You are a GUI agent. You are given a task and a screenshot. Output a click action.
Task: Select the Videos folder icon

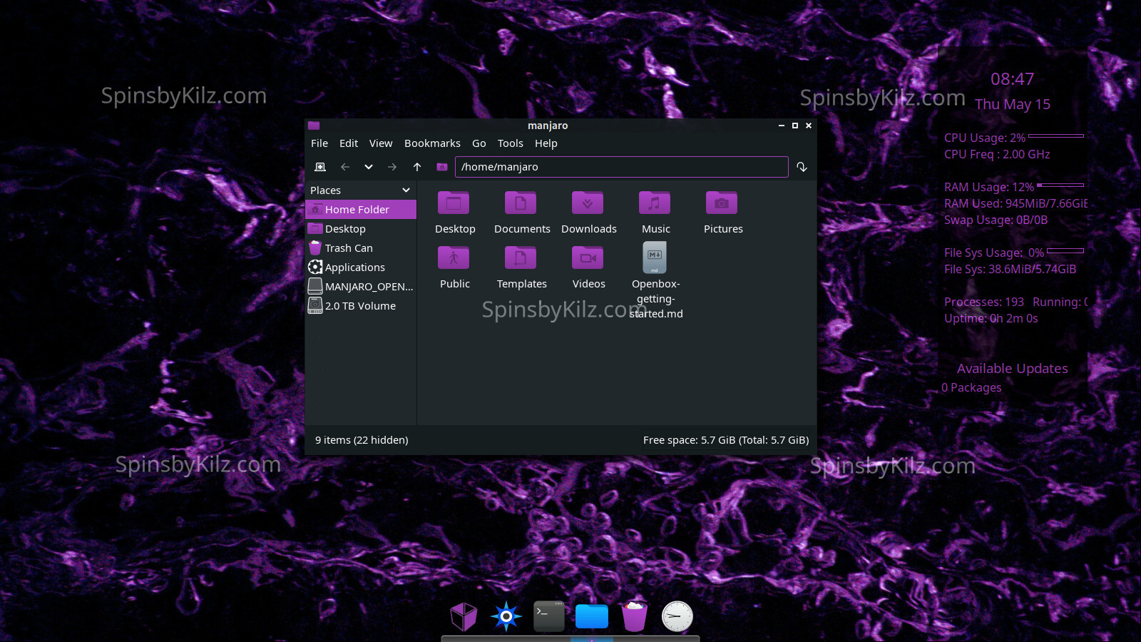tap(588, 258)
